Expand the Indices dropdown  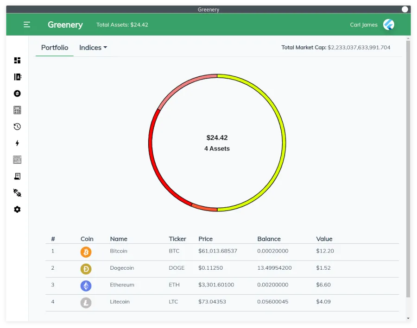click(93, 48)
